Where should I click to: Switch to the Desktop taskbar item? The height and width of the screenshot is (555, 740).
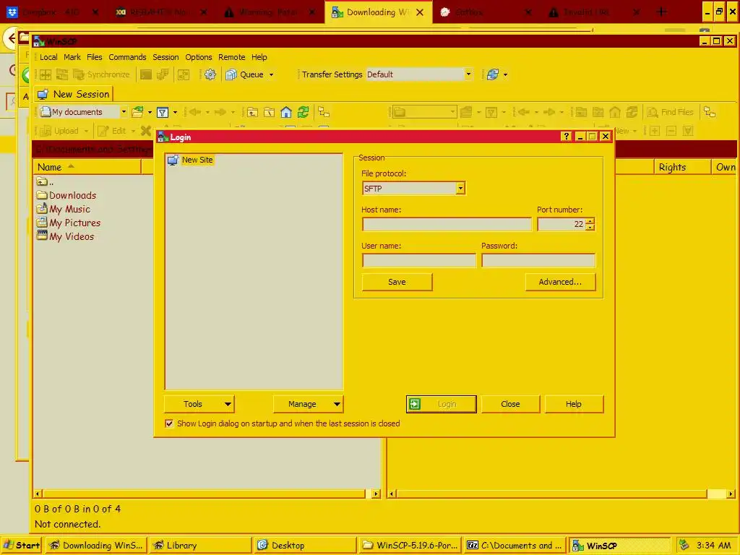305,545
